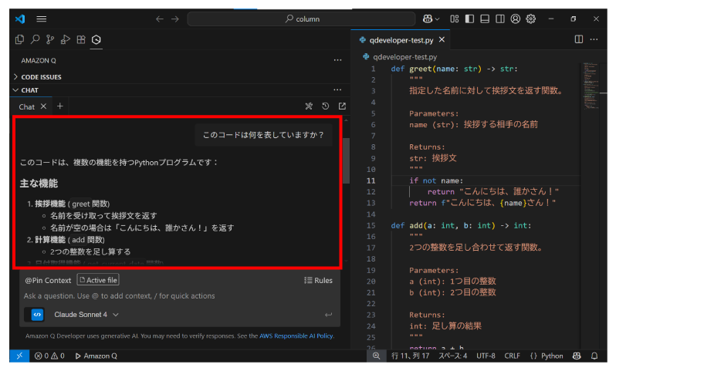Open CHAT section more actions menu

pyautogui.click(x=337, y=89)
